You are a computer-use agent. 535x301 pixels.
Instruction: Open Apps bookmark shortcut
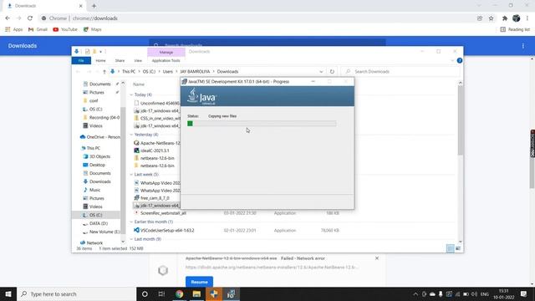[14, 29]
